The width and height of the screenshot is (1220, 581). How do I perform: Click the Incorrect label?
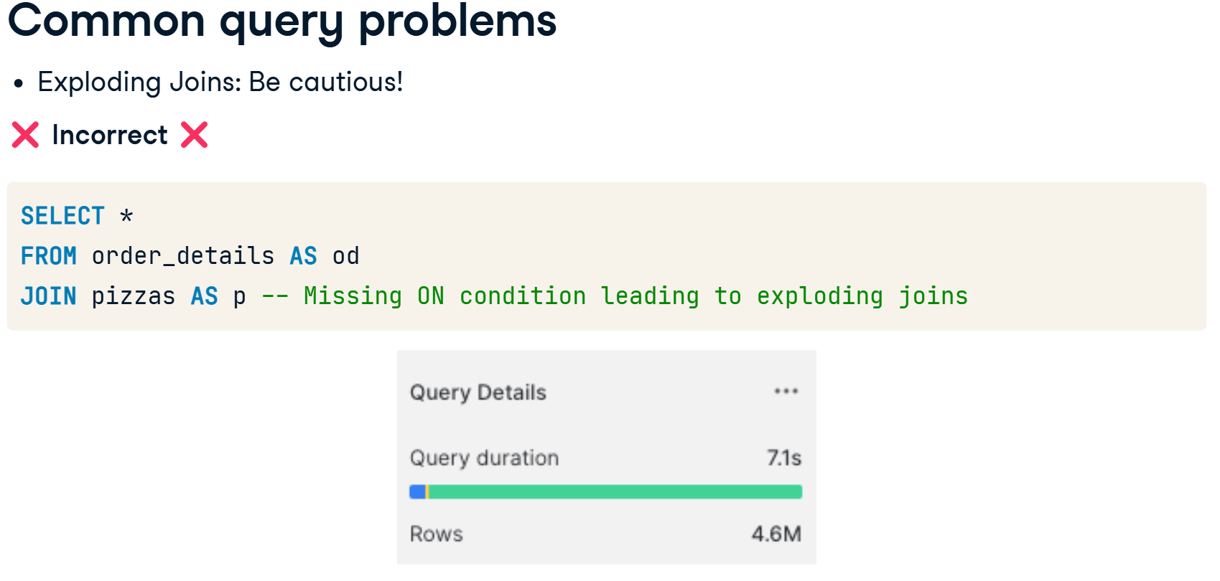pos(110,135)
